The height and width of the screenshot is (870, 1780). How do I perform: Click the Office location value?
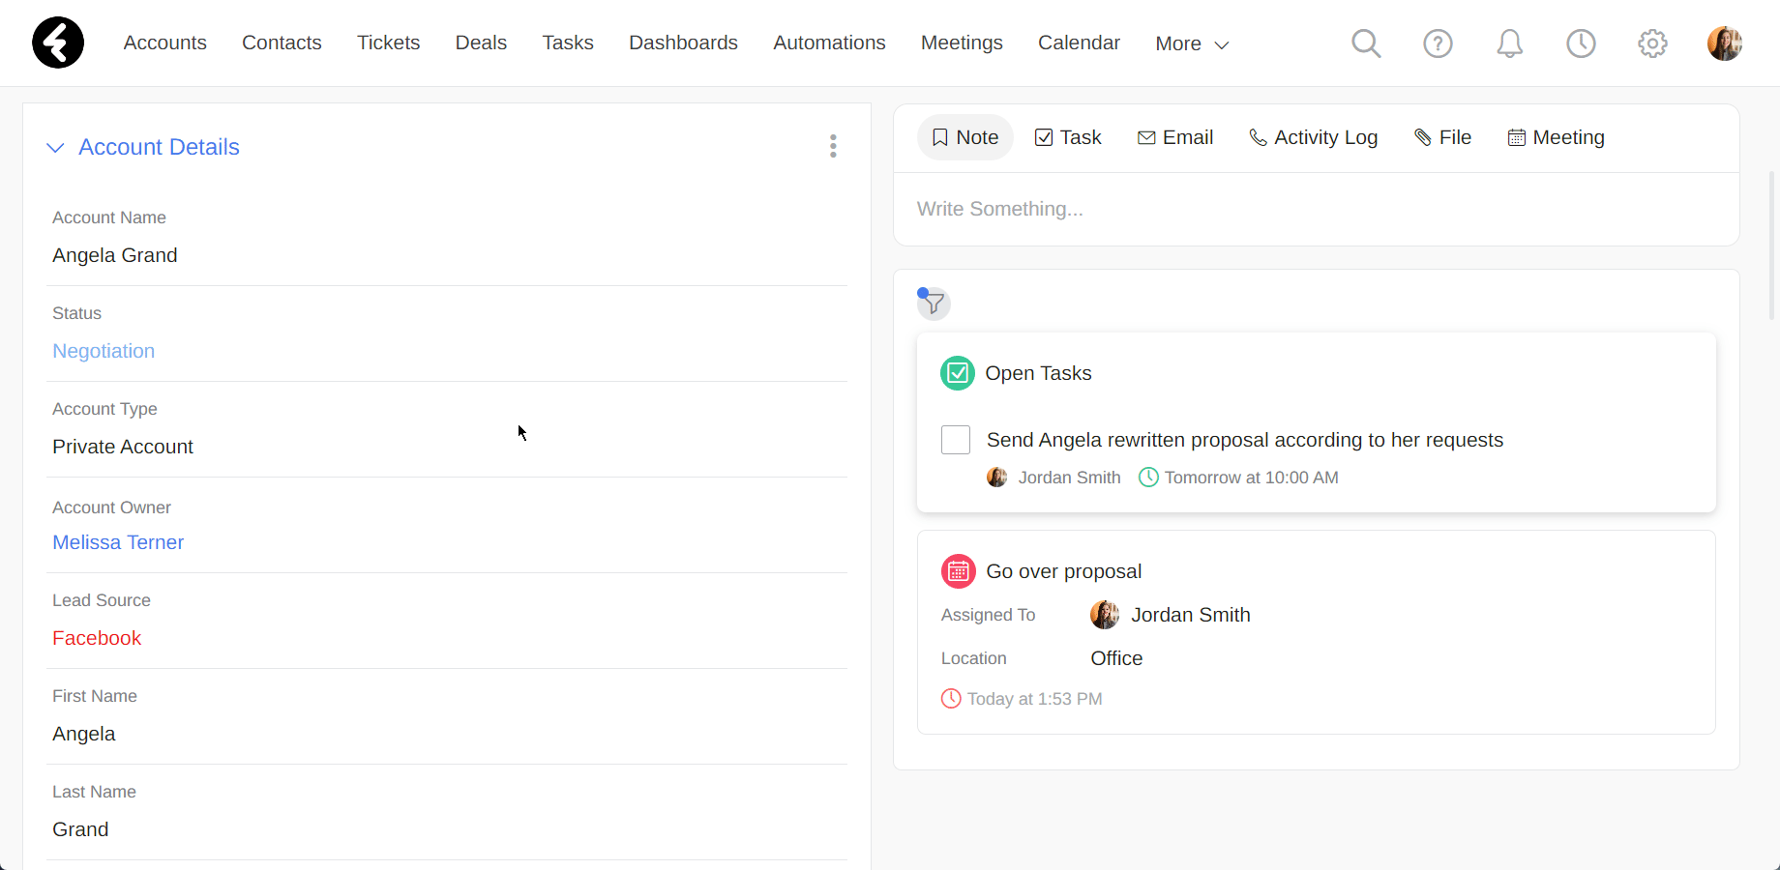click(1116, 658)
